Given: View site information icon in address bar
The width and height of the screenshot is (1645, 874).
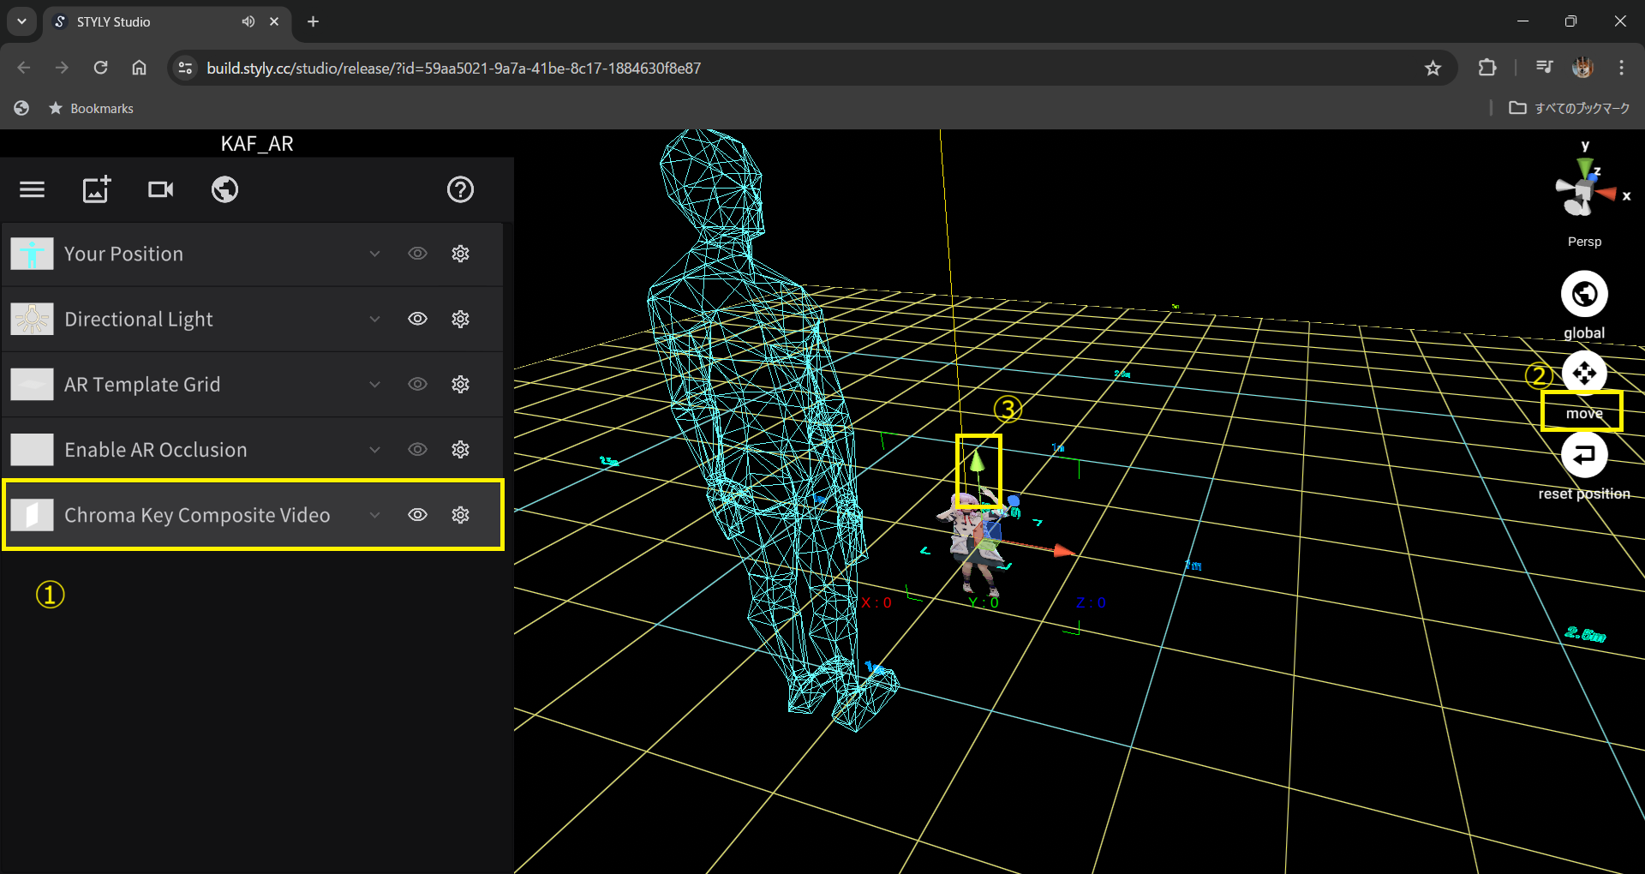Looking at the screenshot, I should pyautogui.click(x=185, y=68).
